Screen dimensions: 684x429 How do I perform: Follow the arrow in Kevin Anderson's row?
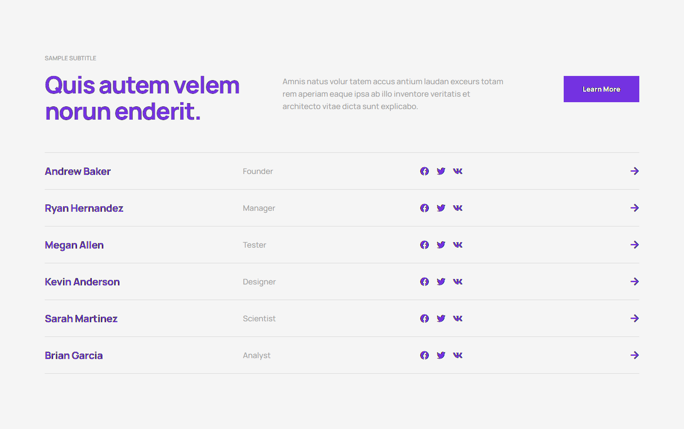[635, 282]
